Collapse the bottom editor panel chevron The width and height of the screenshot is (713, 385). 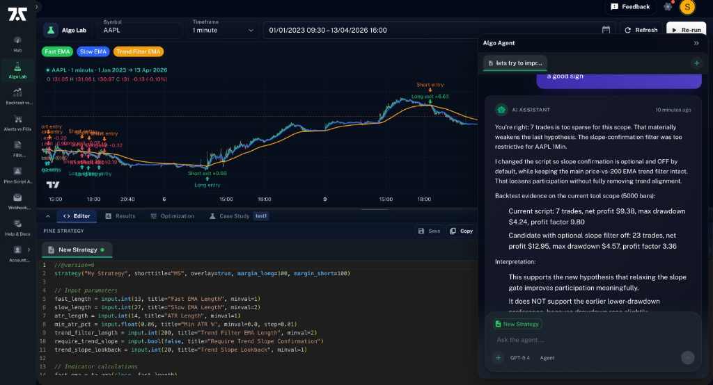pos(48,216)
